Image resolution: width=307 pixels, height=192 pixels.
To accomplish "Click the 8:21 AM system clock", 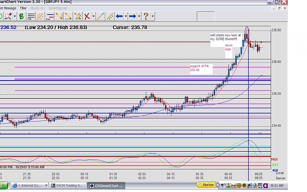I will tap(277, 185).
